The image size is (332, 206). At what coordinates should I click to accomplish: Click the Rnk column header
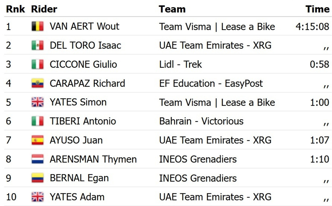click(15, 9)
